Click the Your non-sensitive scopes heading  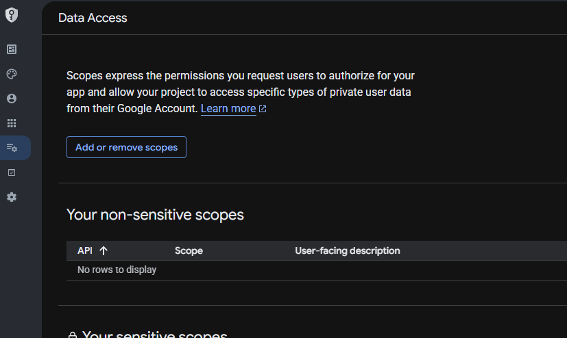point(155,215)
